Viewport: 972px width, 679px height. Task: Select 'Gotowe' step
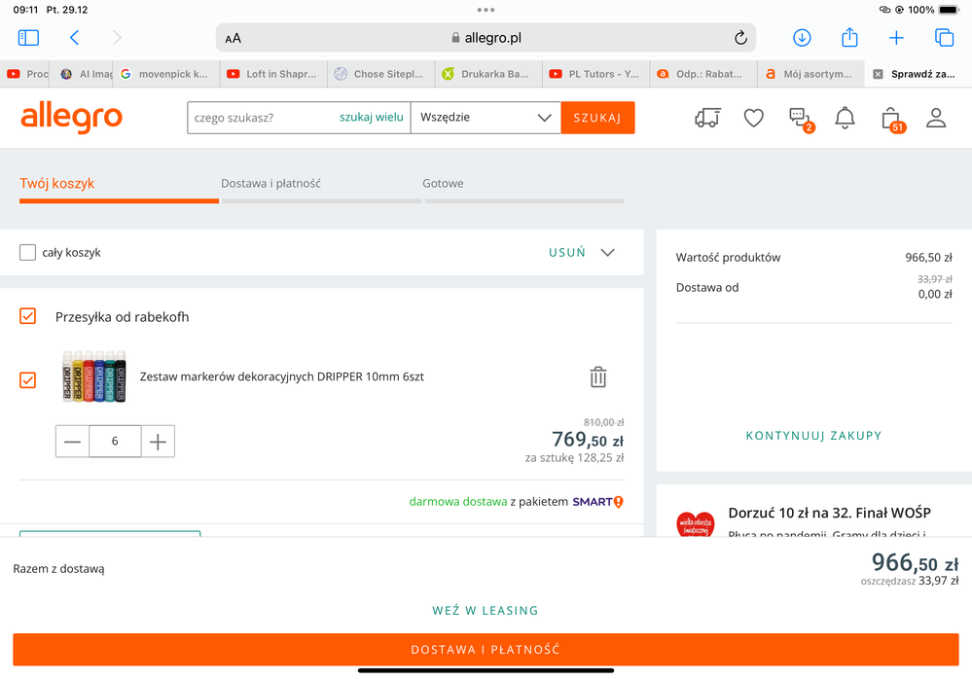443,184
